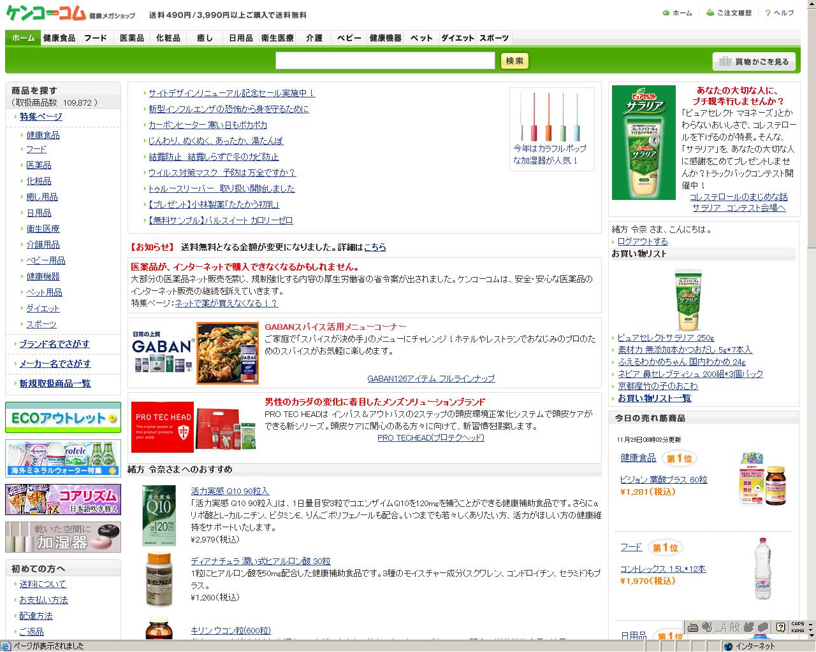Open ネットで薬が買えなくなる feature link
The width and height of the screenshot is (816, 652).
click(226, 303)
